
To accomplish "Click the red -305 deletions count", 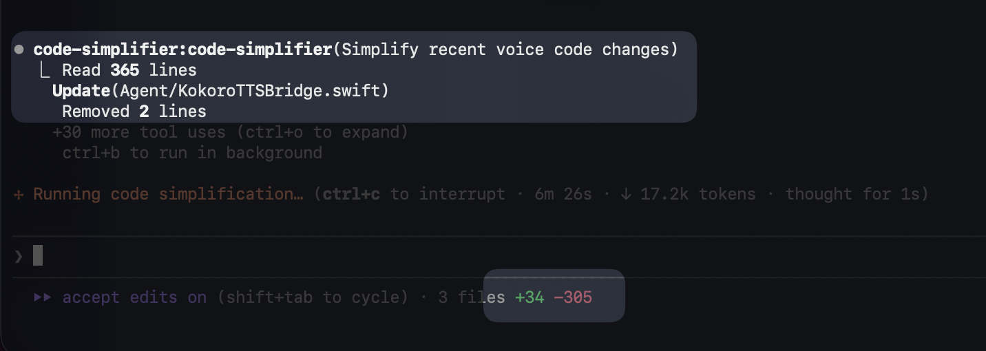I will point(573,297).
